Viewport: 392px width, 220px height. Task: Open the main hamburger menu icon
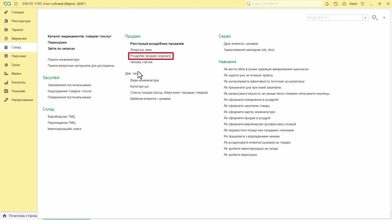coord(16,4)
